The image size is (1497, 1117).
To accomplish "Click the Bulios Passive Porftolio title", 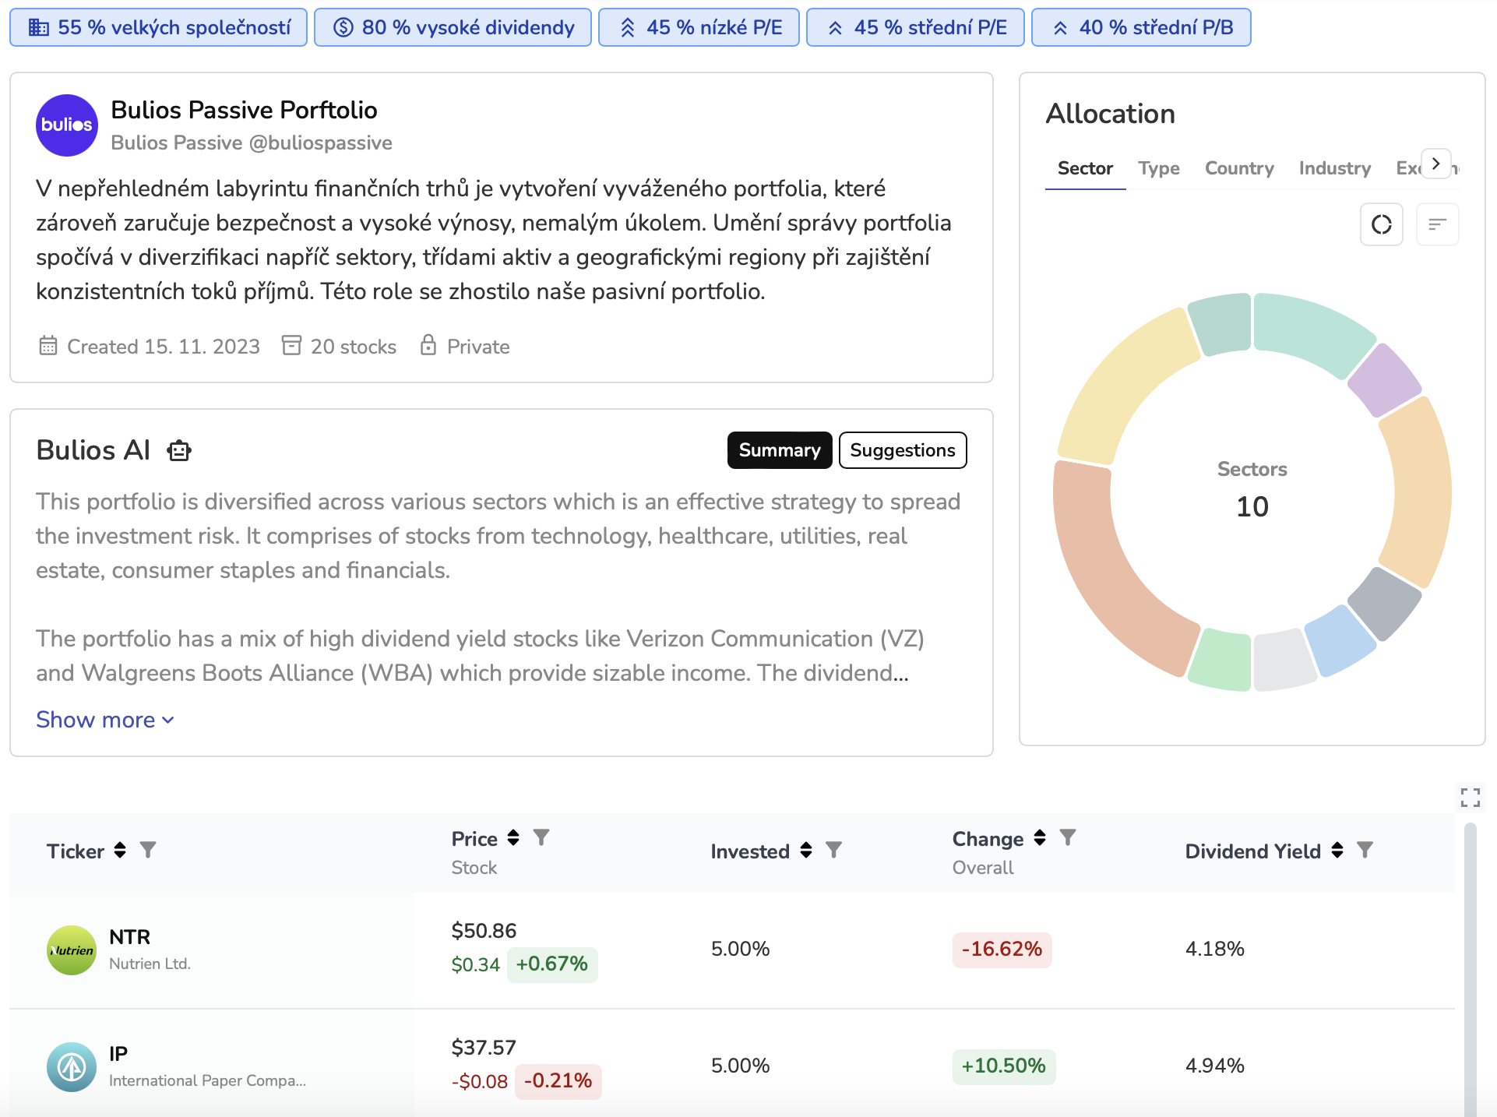I will click(244, 110).
